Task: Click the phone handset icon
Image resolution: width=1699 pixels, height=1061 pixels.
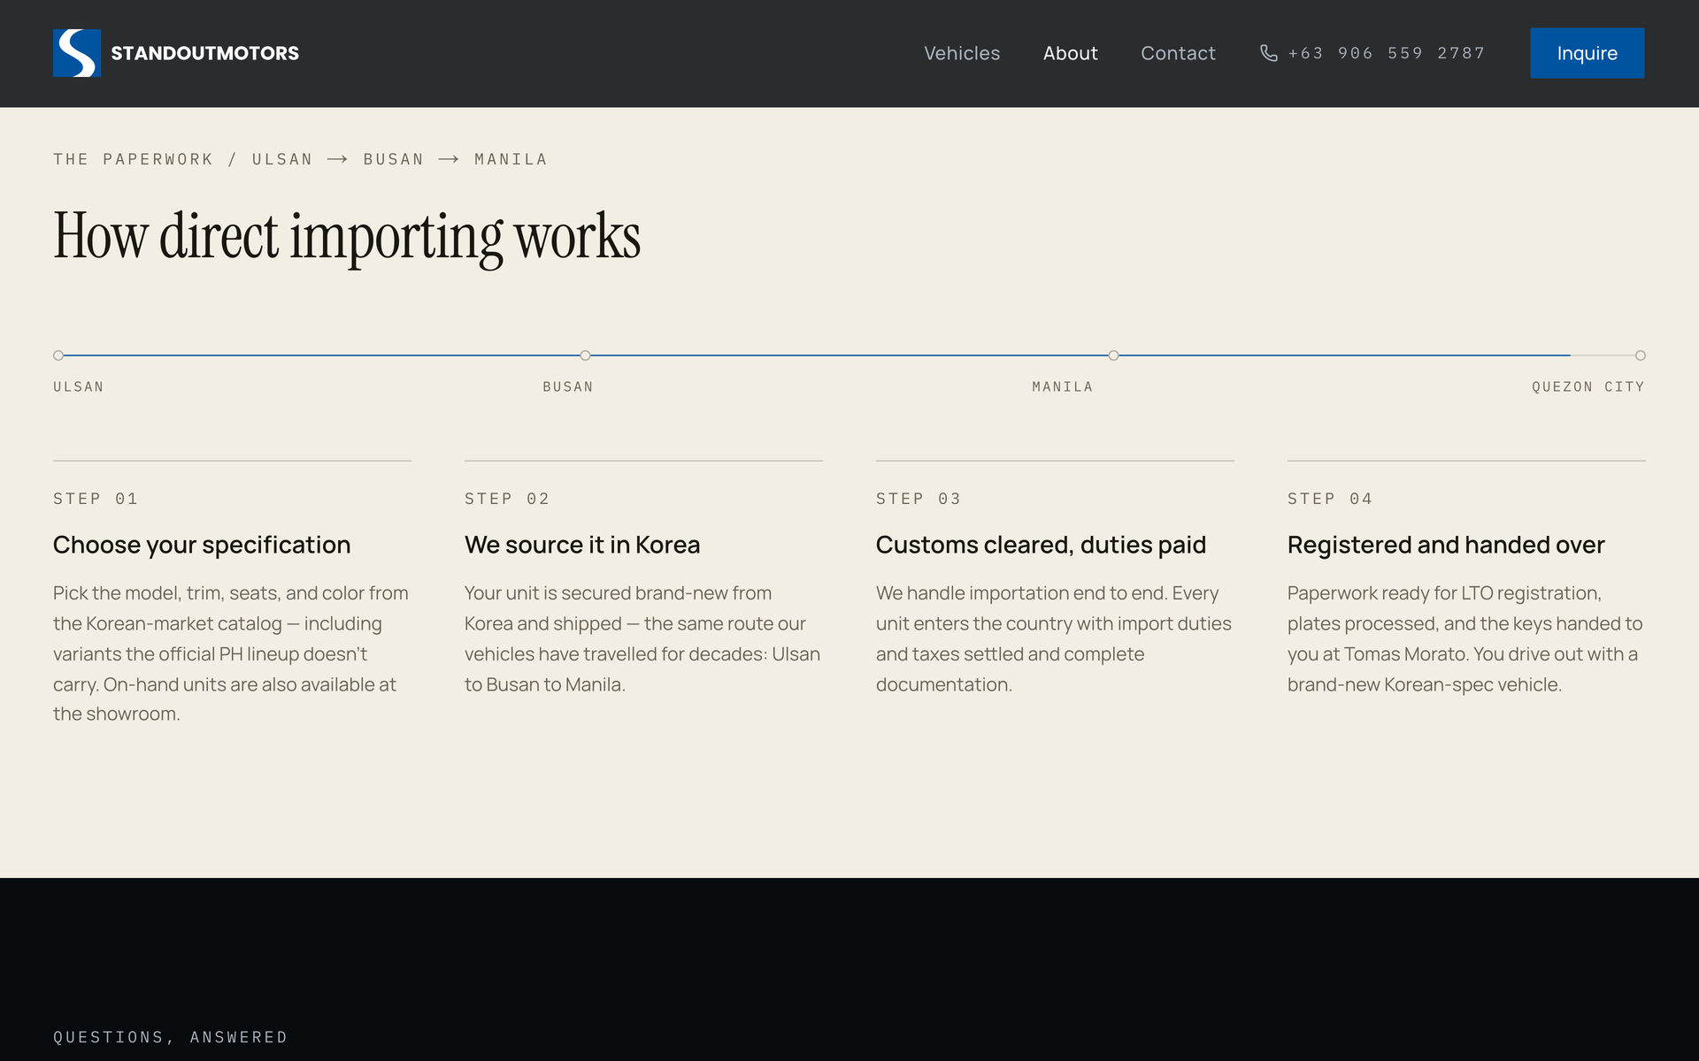Action: [x=1268, y=53]
